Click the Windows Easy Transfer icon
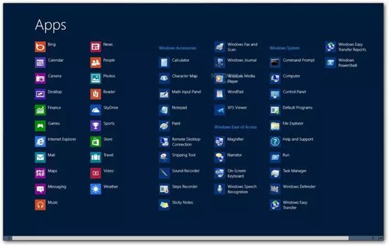 (x=275, y=205)
